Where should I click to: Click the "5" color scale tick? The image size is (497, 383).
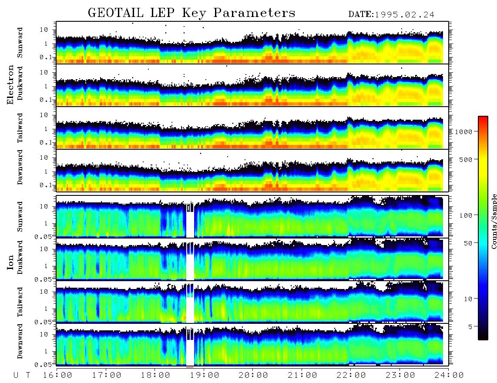pyautogui.click(x=470, y=326)
